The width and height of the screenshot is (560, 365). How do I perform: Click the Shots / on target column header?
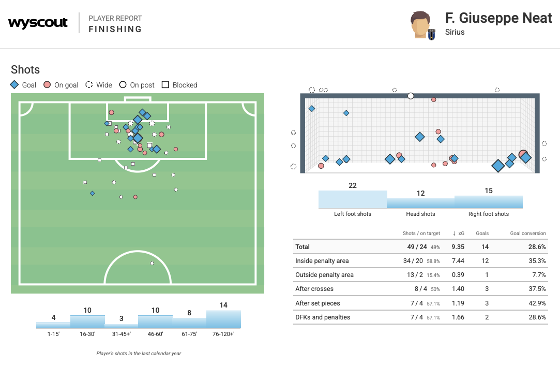click(x=421, y=233)
